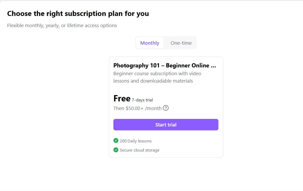The height and width of the screenshot is (191, 303).
Task: Click the question mark help icon beside price
Action: pos(166,108)
